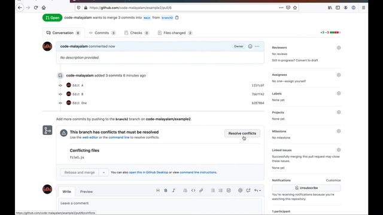
Task: Click the branch2 branch label
Action: coord(167,18)
